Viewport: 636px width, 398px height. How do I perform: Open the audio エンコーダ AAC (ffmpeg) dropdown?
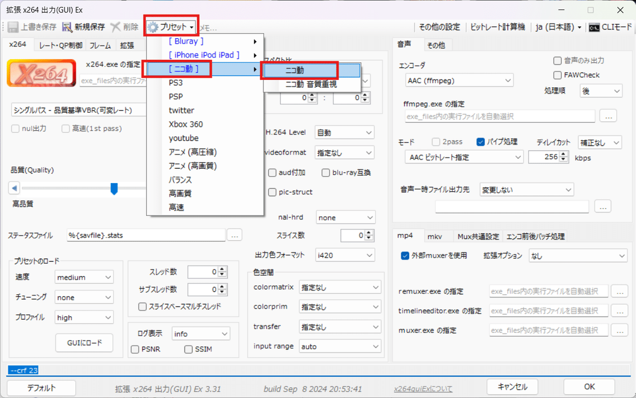(x=459, y=80)
